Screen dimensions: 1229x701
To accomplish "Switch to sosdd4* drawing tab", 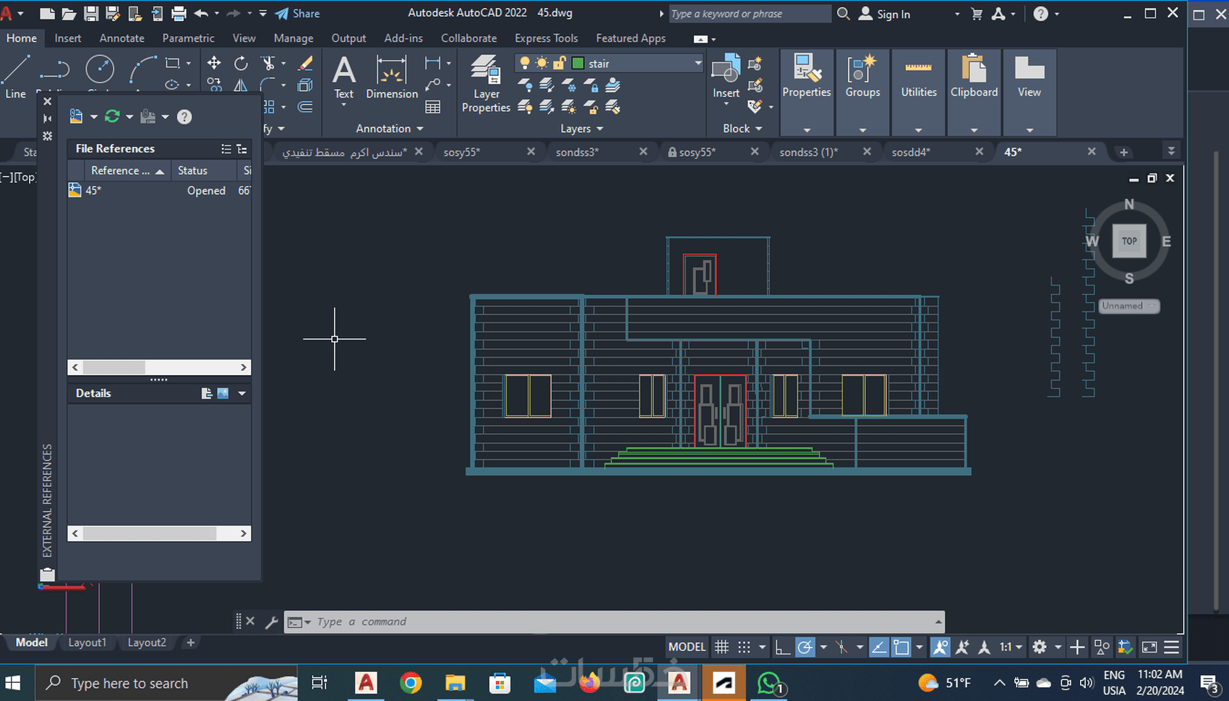I will coord(912,152).
